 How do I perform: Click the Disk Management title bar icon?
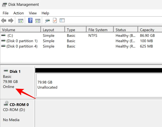[5, 5]
